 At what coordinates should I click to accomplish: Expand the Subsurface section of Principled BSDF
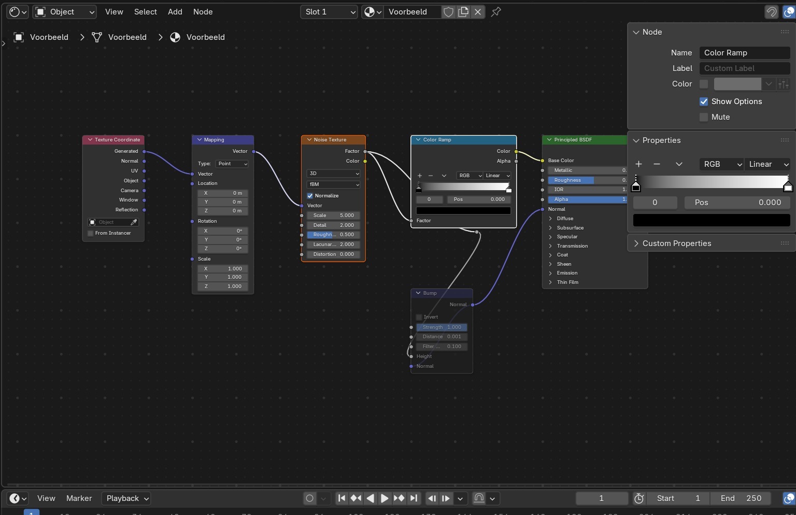pyautogui.click(x=570, y=228)
